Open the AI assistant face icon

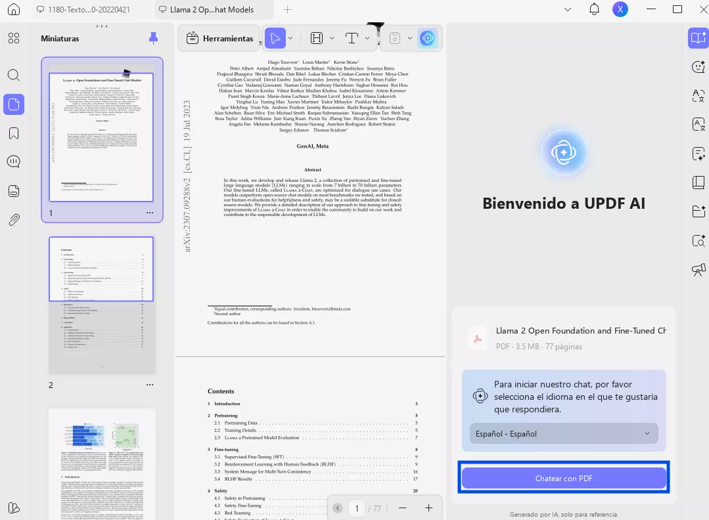coord(698,67)
